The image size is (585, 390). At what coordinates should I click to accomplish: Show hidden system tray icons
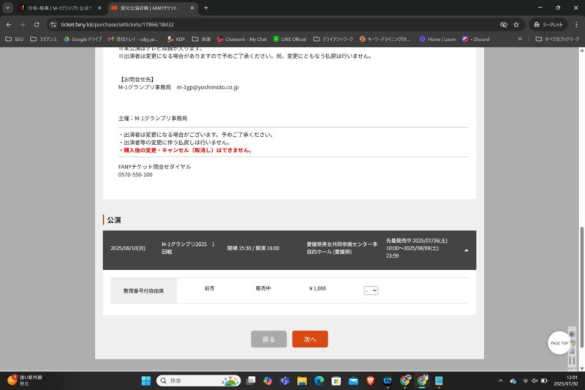pos(500,380)
